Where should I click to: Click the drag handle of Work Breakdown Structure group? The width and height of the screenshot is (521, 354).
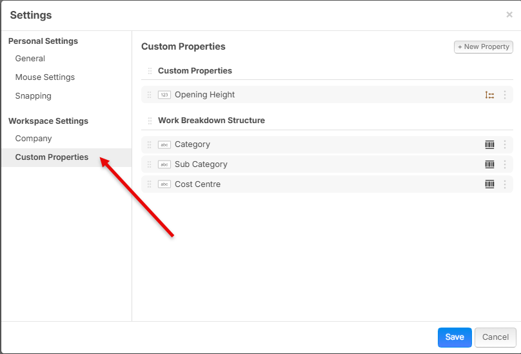tap(150, 121)
